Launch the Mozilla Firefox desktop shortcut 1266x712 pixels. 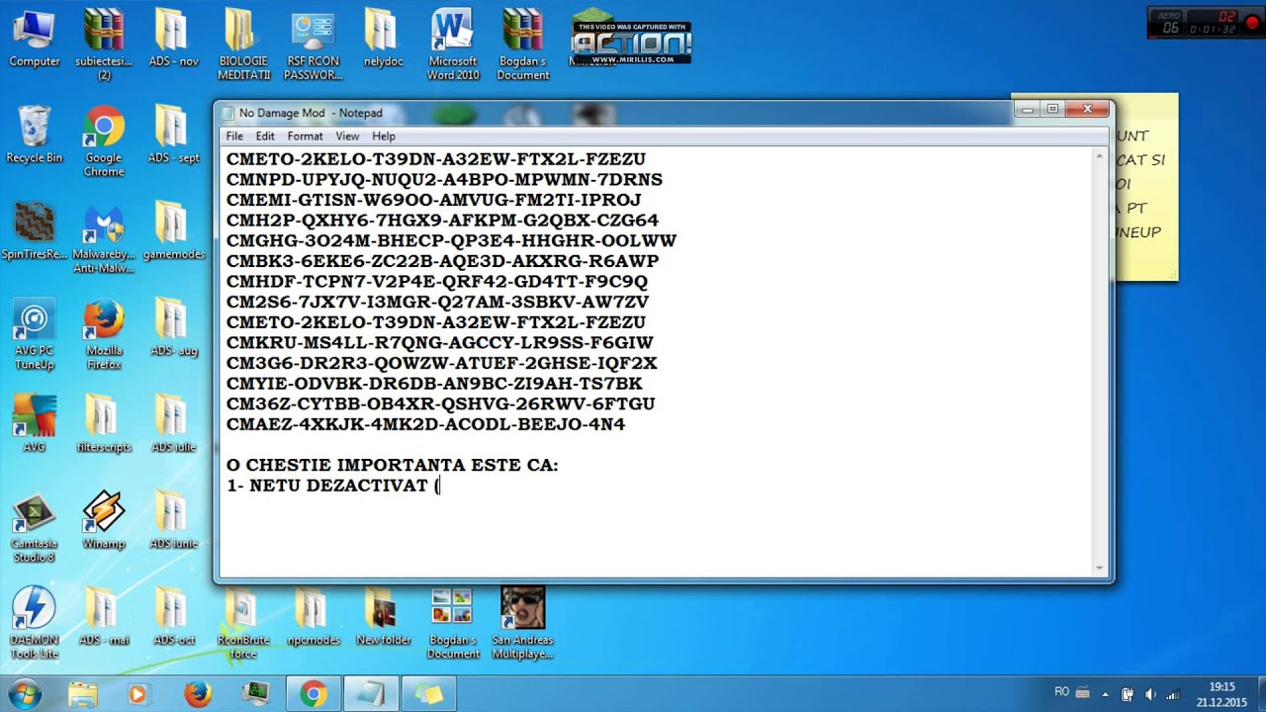click(x=104, y=335)
